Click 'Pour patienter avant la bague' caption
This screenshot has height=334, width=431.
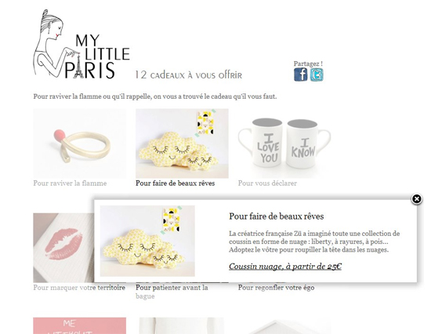[172, 292]
